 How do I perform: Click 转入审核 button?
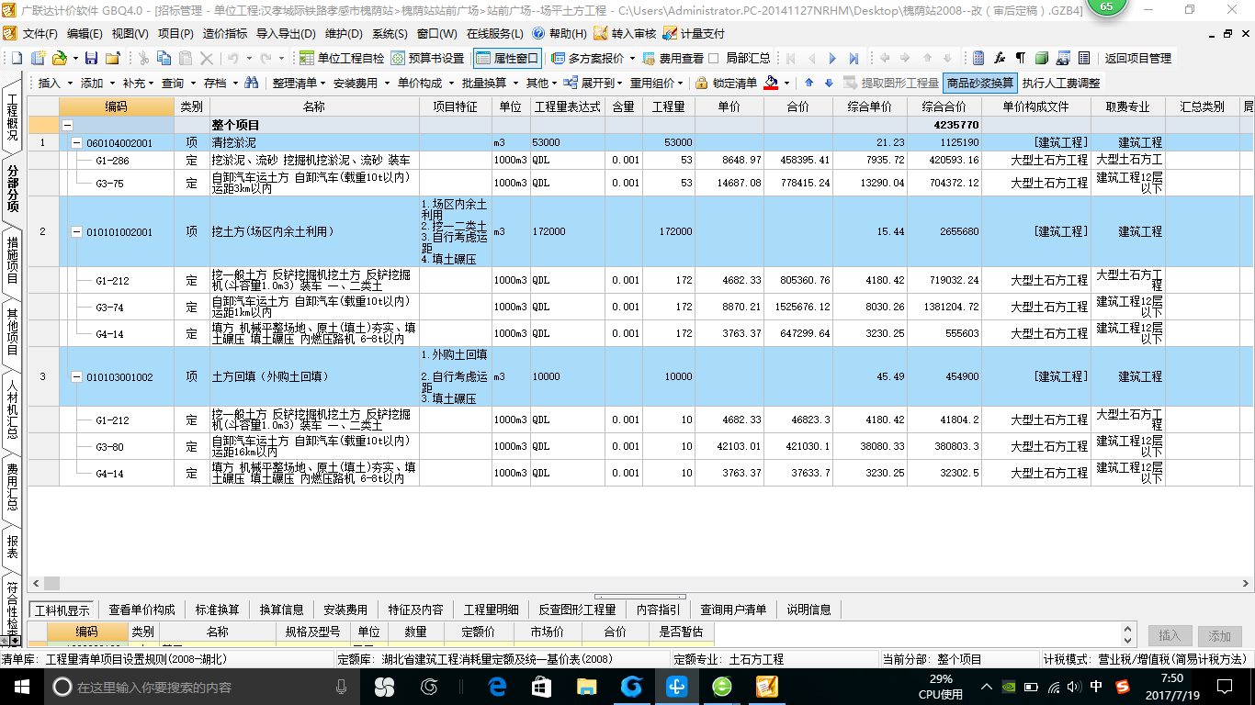coord(627,34)
